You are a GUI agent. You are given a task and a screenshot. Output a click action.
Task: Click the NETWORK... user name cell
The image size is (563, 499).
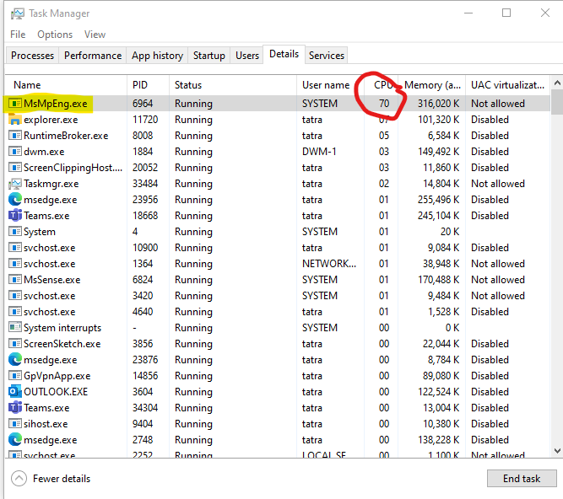[329, 264]
